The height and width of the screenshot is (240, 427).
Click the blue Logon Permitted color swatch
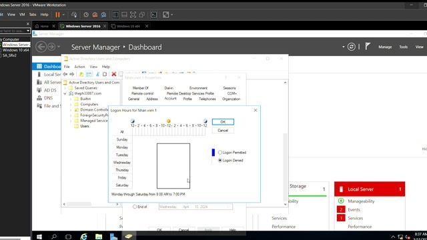click(213, 153)
